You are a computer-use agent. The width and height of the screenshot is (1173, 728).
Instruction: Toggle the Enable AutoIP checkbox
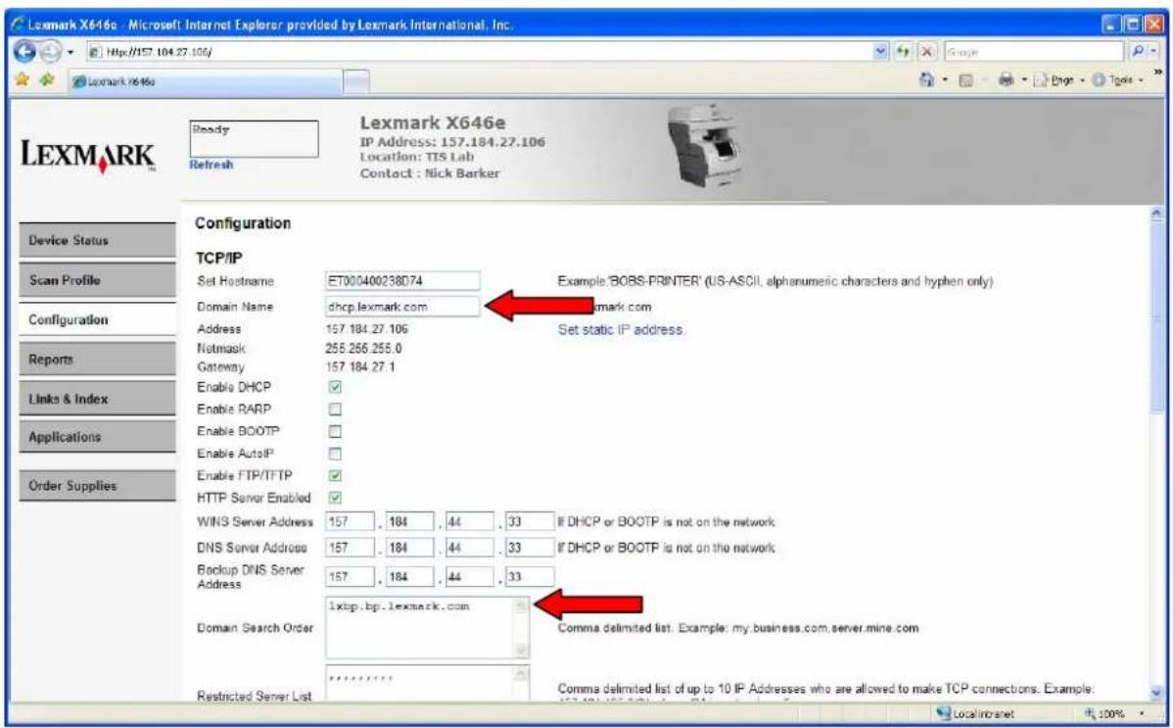point(335,454)
